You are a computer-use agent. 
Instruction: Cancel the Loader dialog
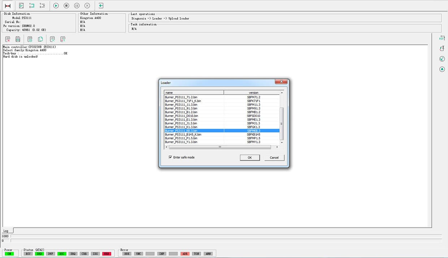(x=274, y=157)
